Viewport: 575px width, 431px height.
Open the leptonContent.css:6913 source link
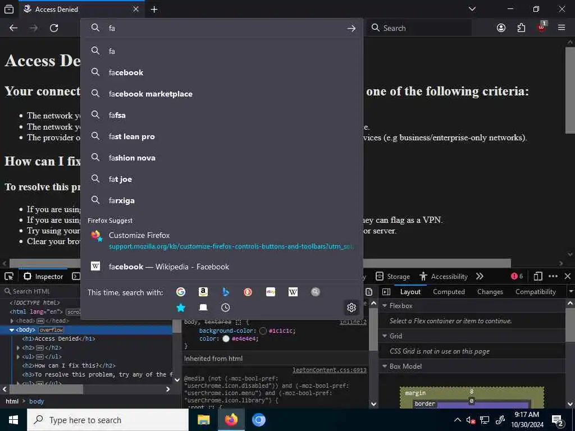click(x=329, y=370)
